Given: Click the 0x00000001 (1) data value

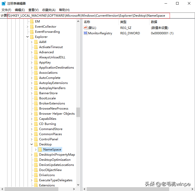Looking at the screenshot, I should tap(162, 33).
